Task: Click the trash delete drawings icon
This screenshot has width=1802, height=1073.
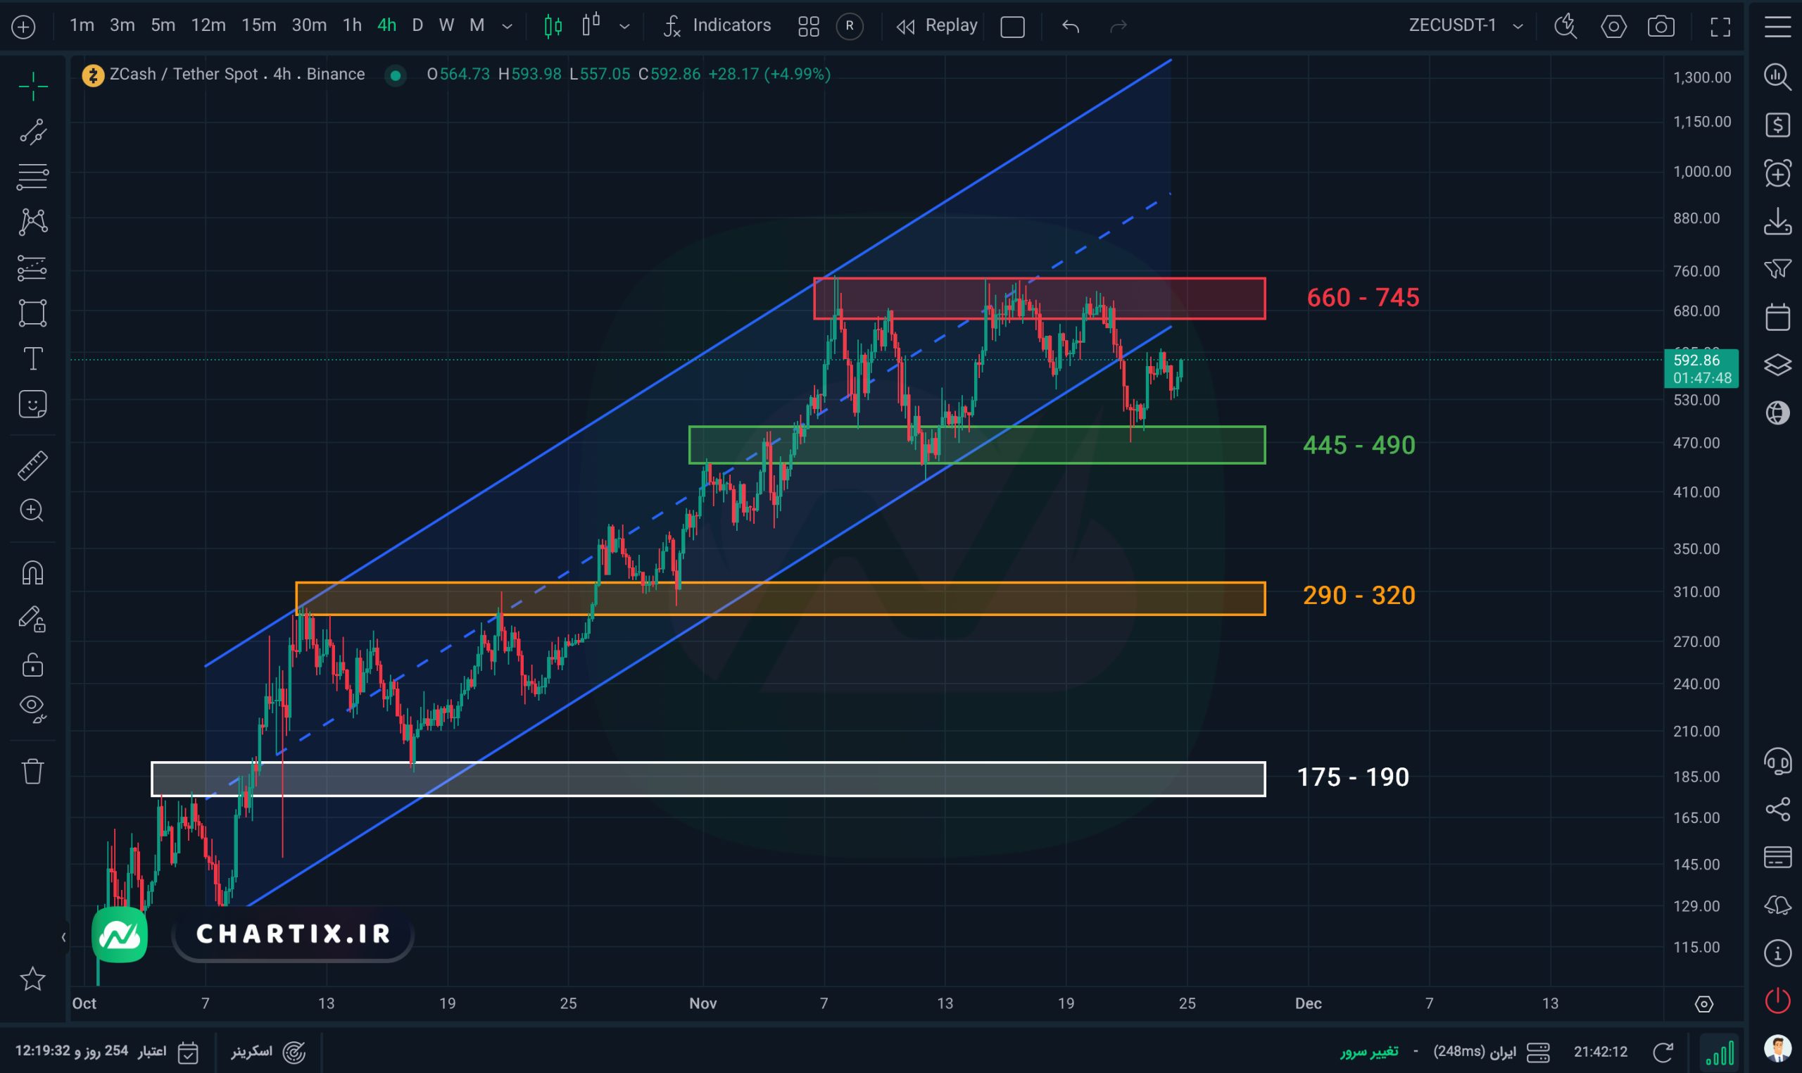Action: pos(32,771)
